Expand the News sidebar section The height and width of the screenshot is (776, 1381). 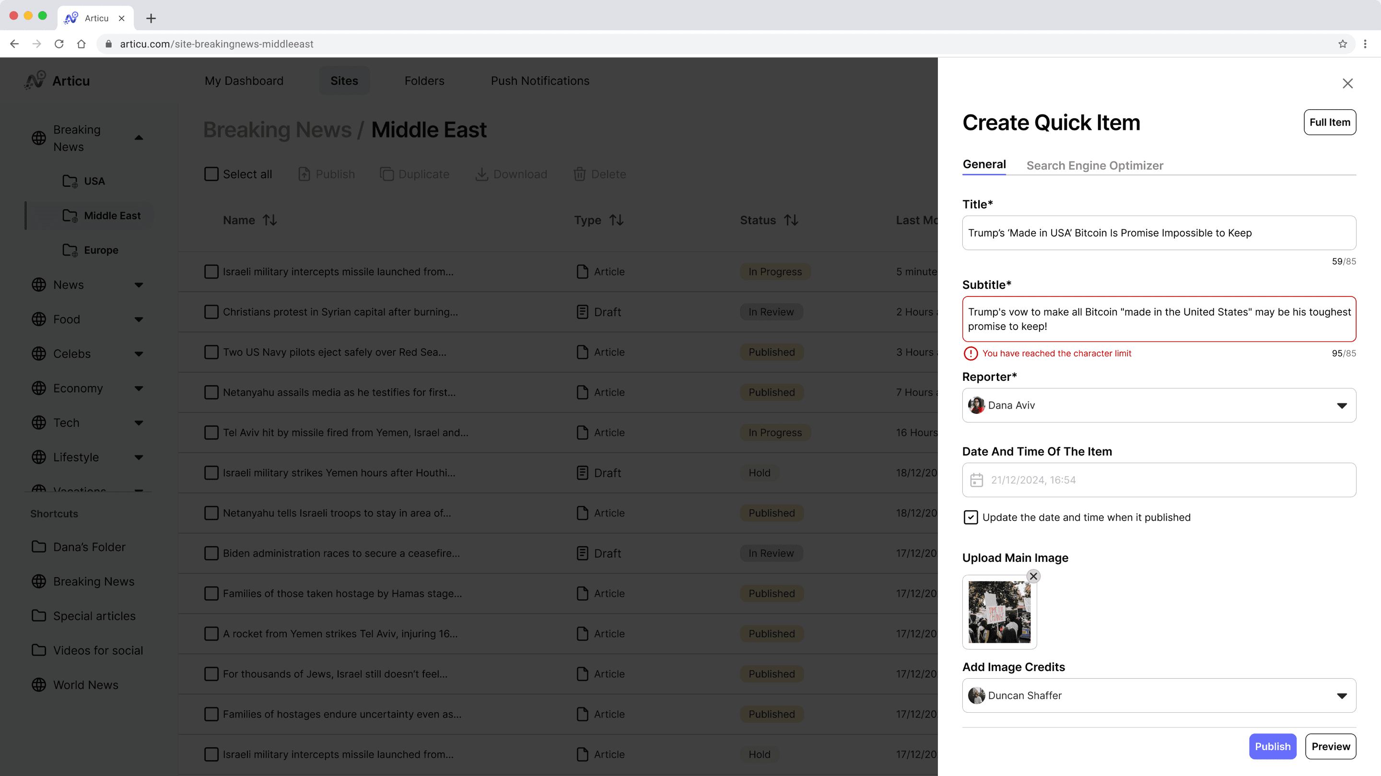(x=139, y=285)
